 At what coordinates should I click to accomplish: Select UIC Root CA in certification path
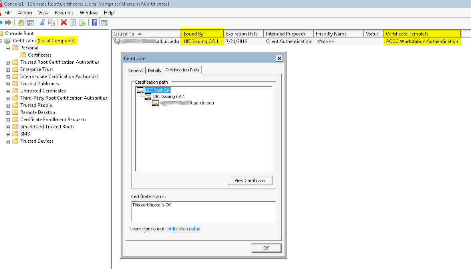[157, 90]
